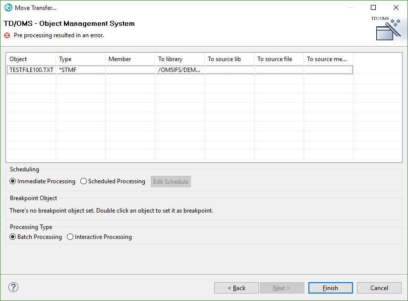
Task: Select Immediate Processing radio button
Action: (x=13, y=181)
